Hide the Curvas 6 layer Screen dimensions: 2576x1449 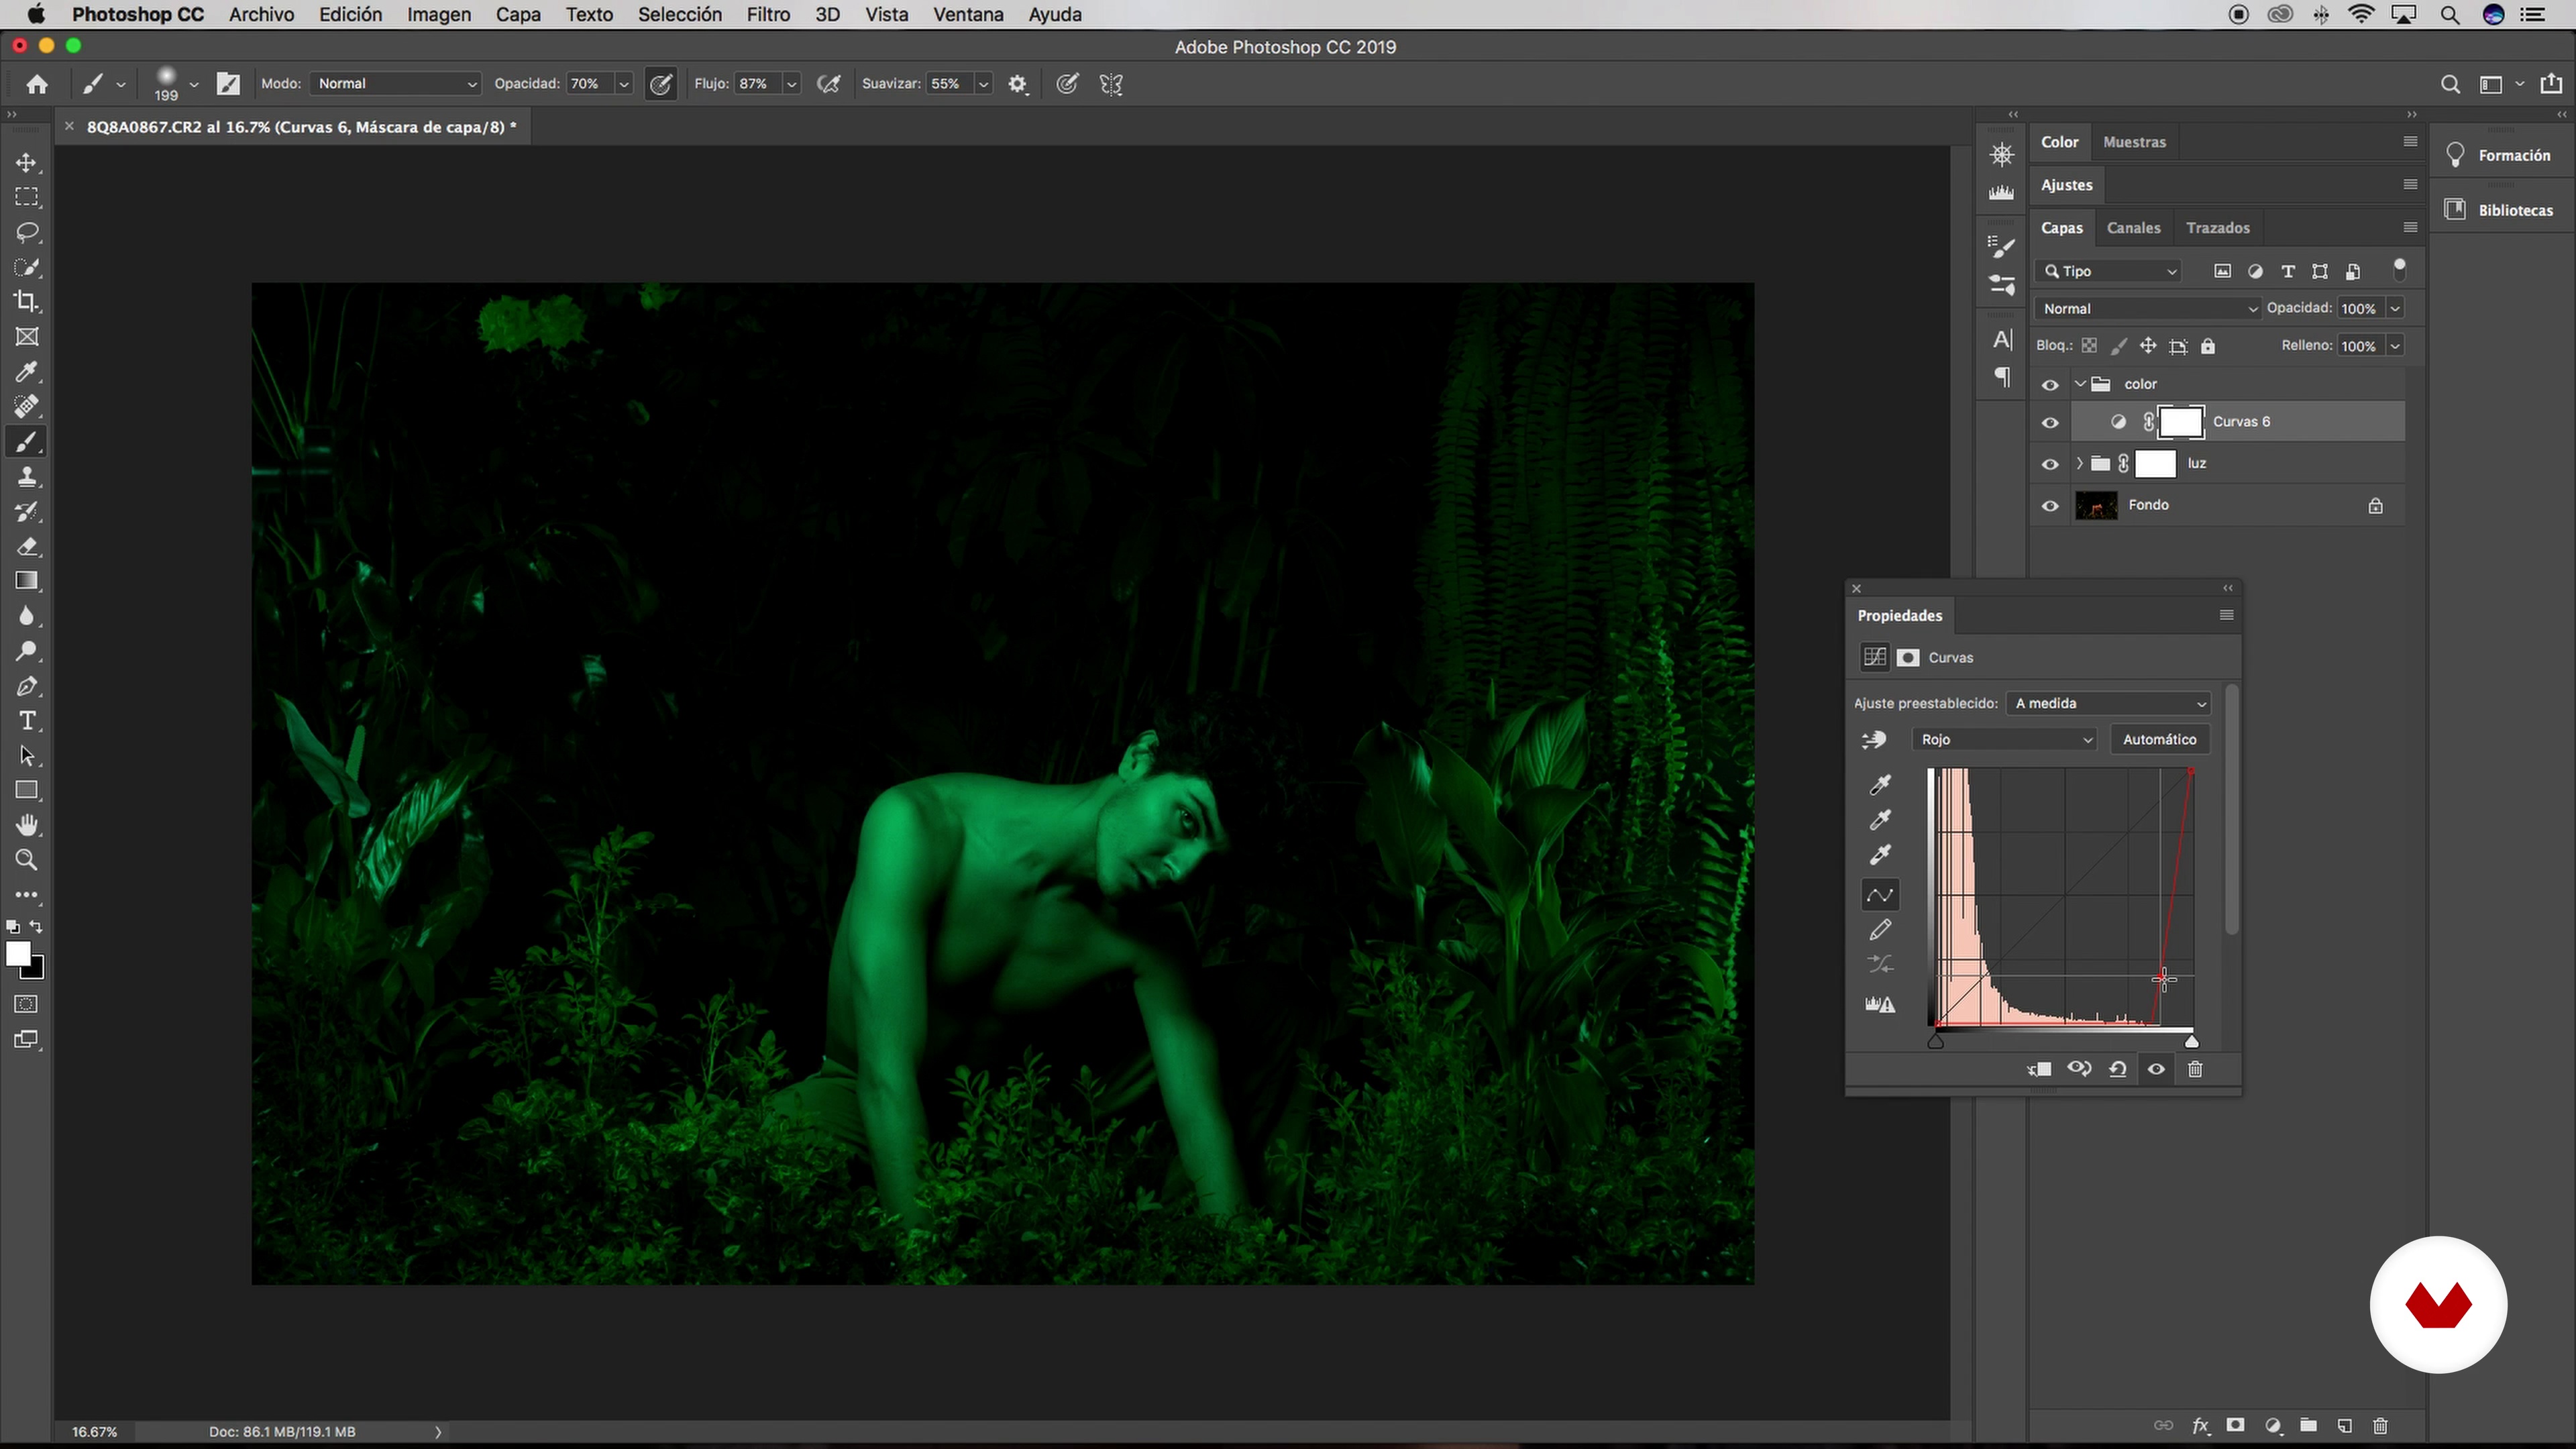pyautogui.click(x=2050, y=422)
